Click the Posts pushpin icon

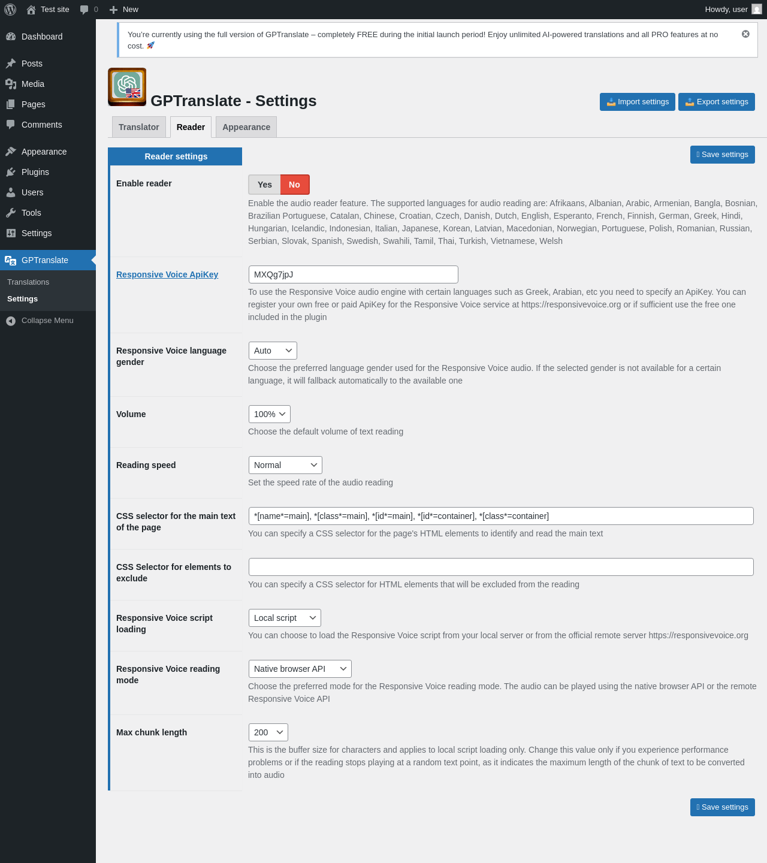pos(11,64)
